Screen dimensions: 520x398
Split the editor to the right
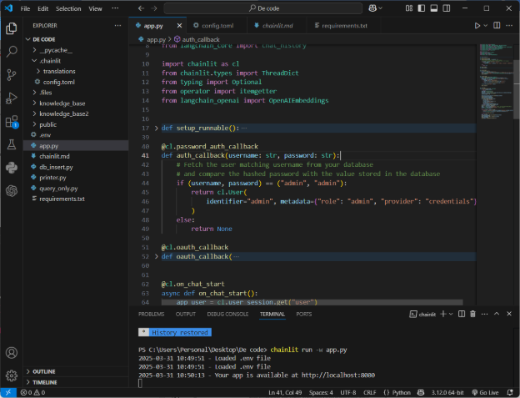pos(497,26)
